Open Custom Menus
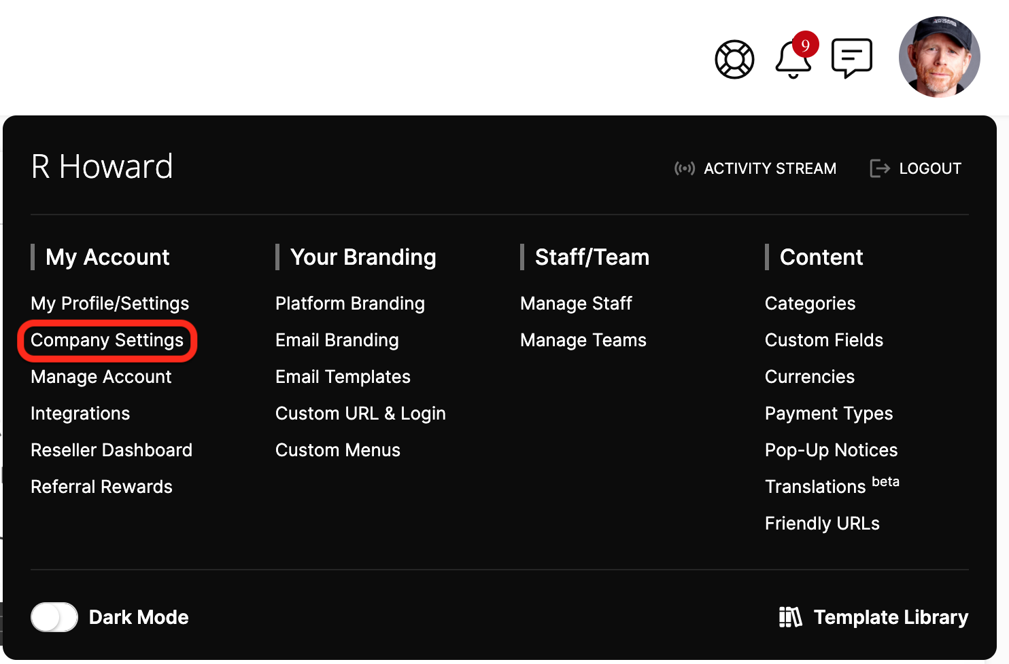Screen dimensions: 1009x664 pyautogui.click(x=338, y=450)
